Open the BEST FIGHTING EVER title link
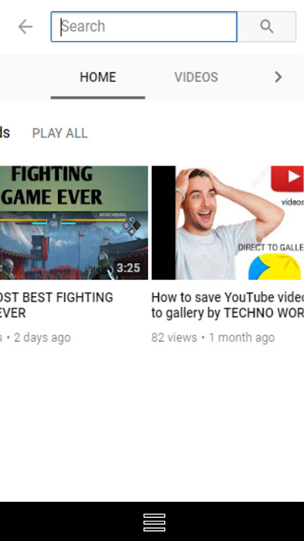 [x=57, y=305]
